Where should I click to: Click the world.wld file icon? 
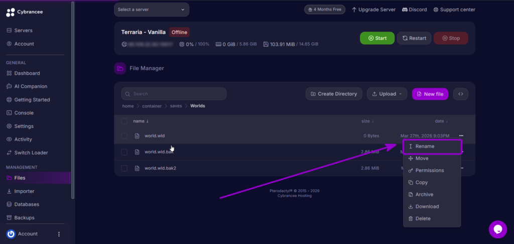[x=138, y=136]
